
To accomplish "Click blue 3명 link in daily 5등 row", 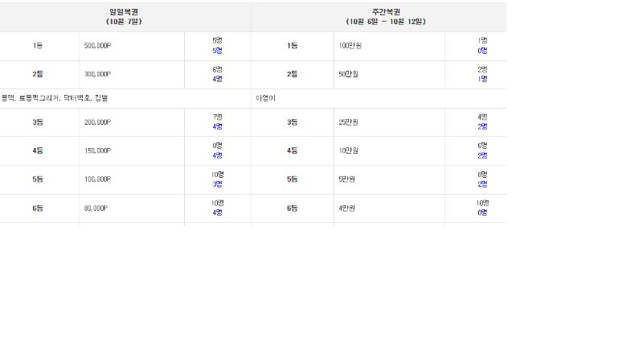I will click(x=217, y=184).
